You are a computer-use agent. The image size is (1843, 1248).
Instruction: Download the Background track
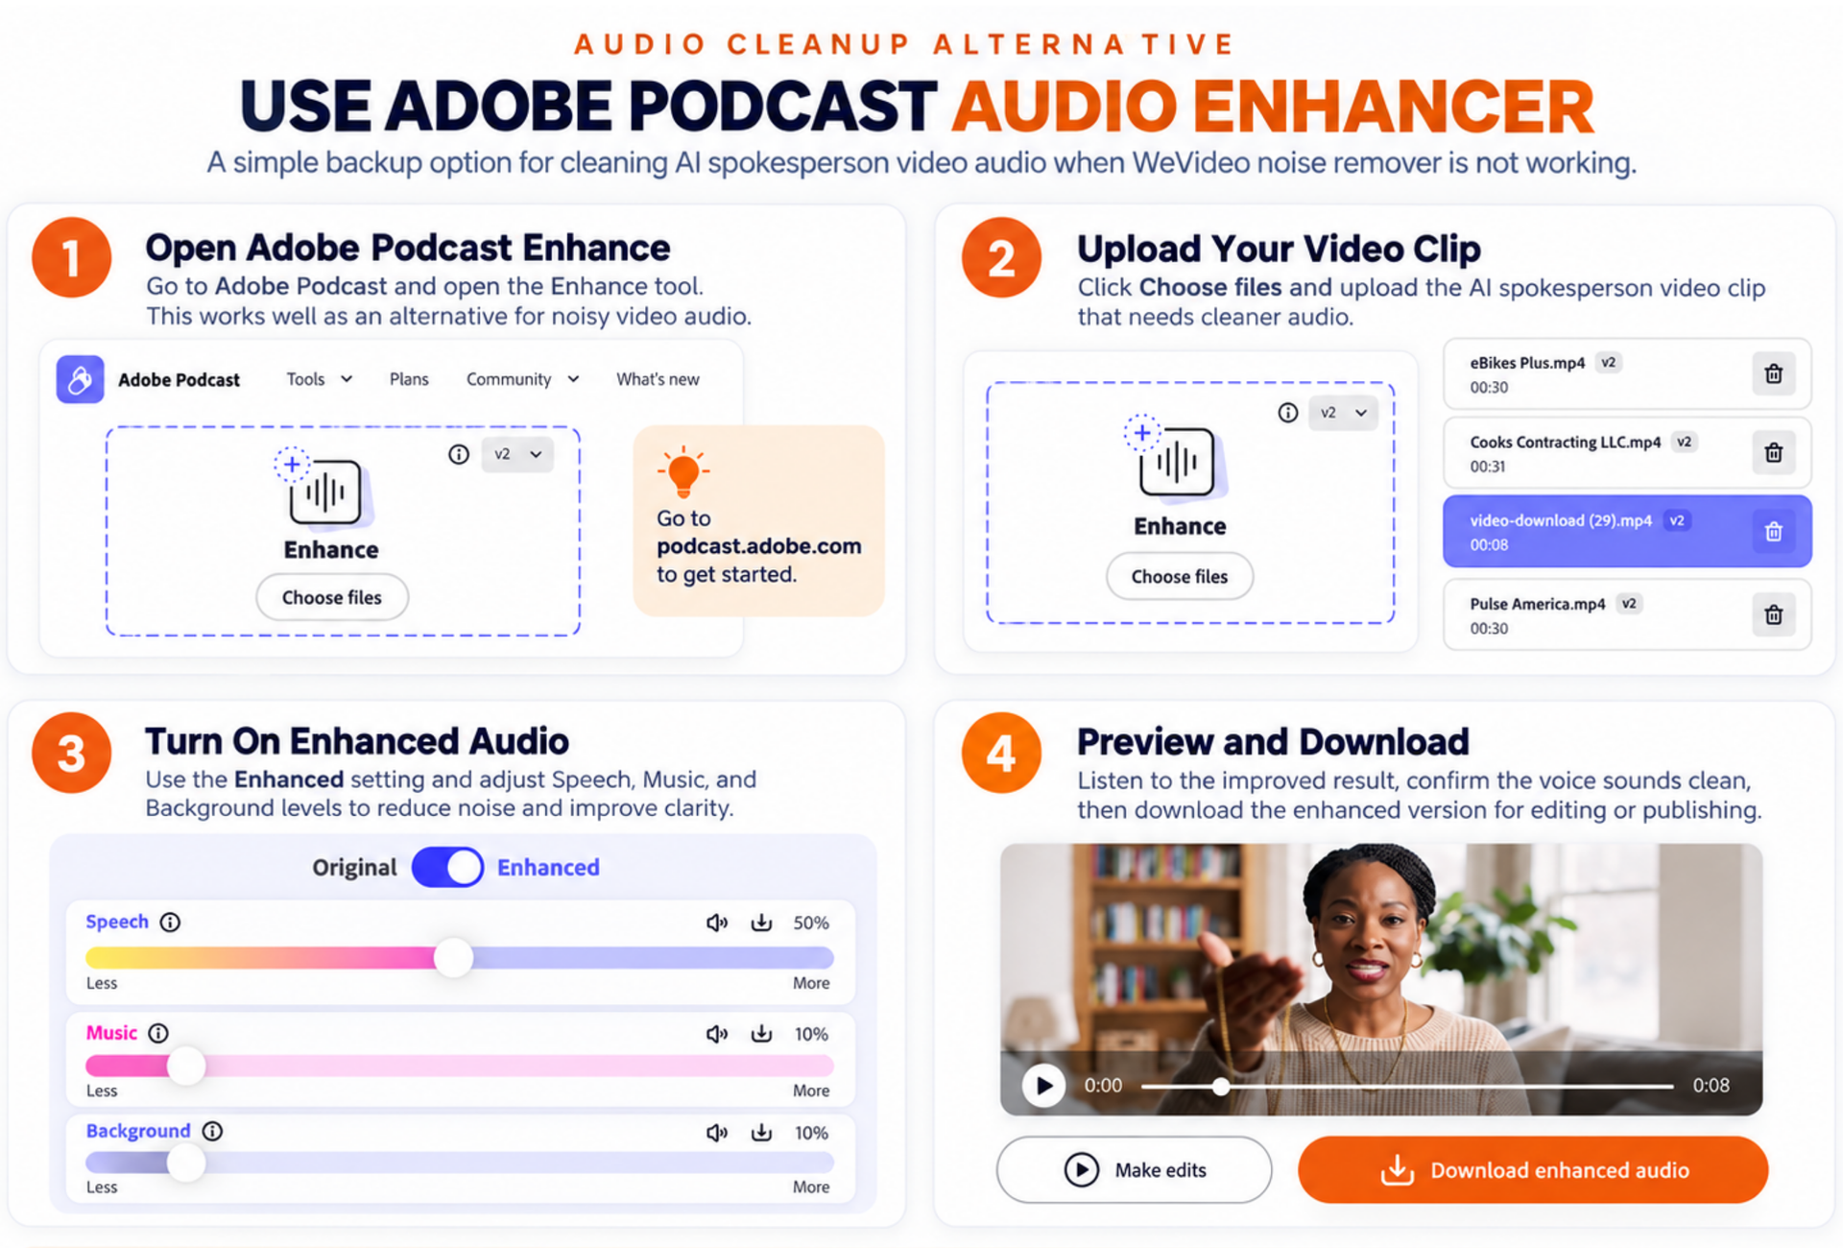click(x=761, y=1133)
